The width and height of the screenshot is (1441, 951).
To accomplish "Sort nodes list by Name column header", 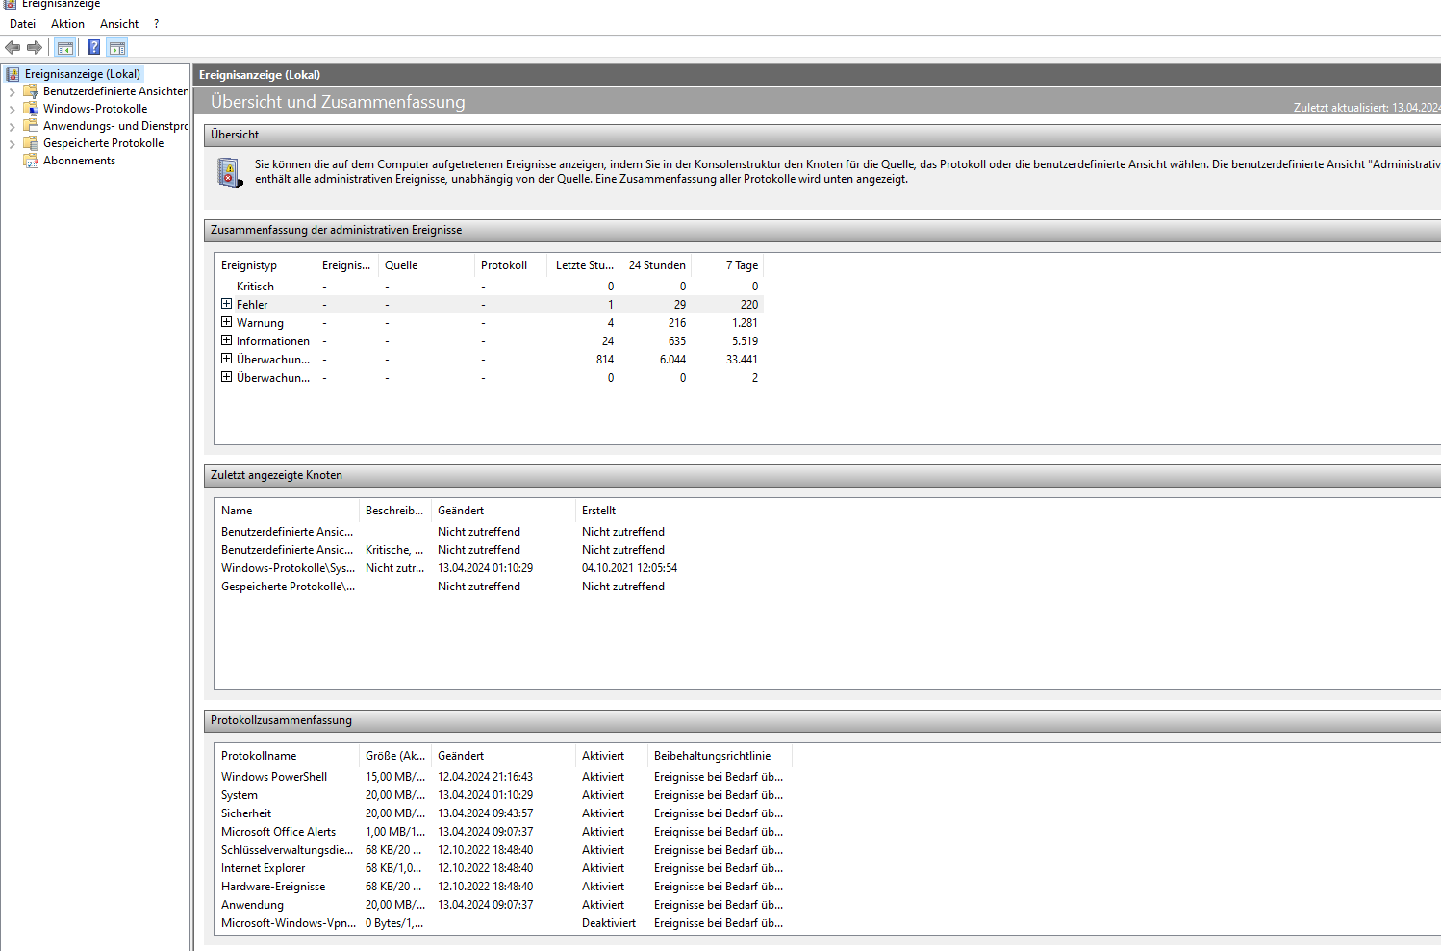I will pos(287,511).
